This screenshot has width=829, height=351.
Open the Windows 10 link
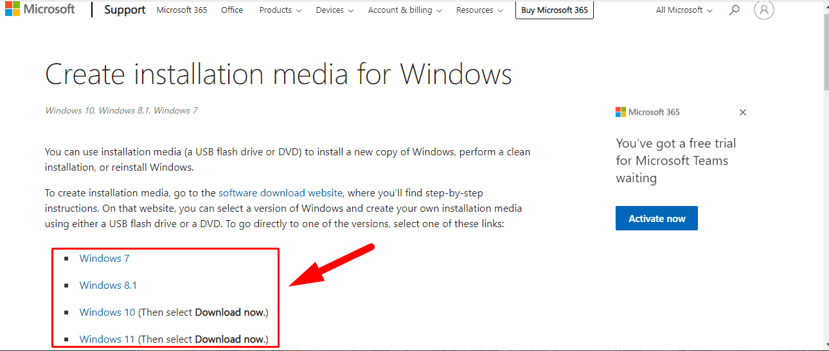(x=107, y=312)
